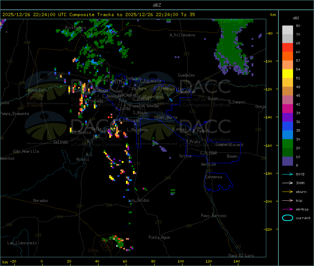Click the Carmensa place label

click(x=214, y=177)
